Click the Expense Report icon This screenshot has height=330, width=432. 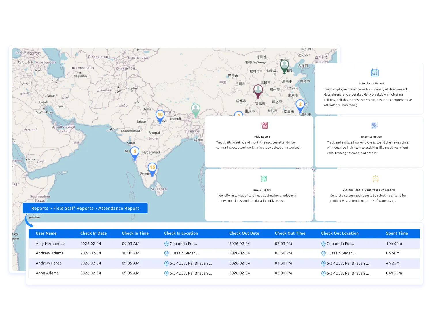click(374, 126)
